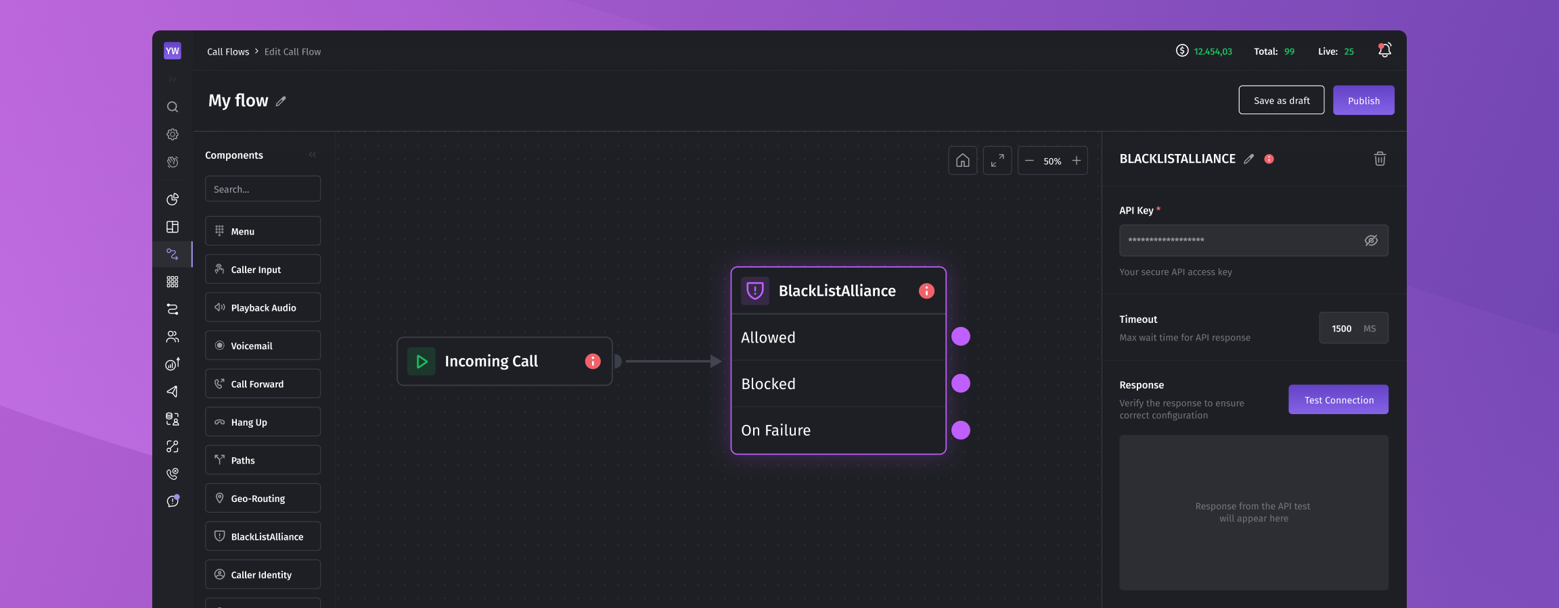The width and height of the screenshot is (1559, 608).
Task: Rename My flow using pencil icon
Action: coord(281,101)
